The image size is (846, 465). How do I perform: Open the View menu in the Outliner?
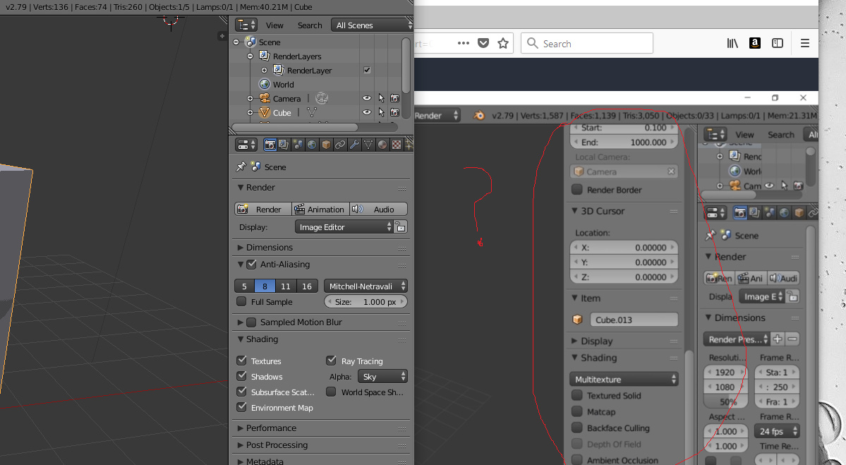click(x=274, y=25)
